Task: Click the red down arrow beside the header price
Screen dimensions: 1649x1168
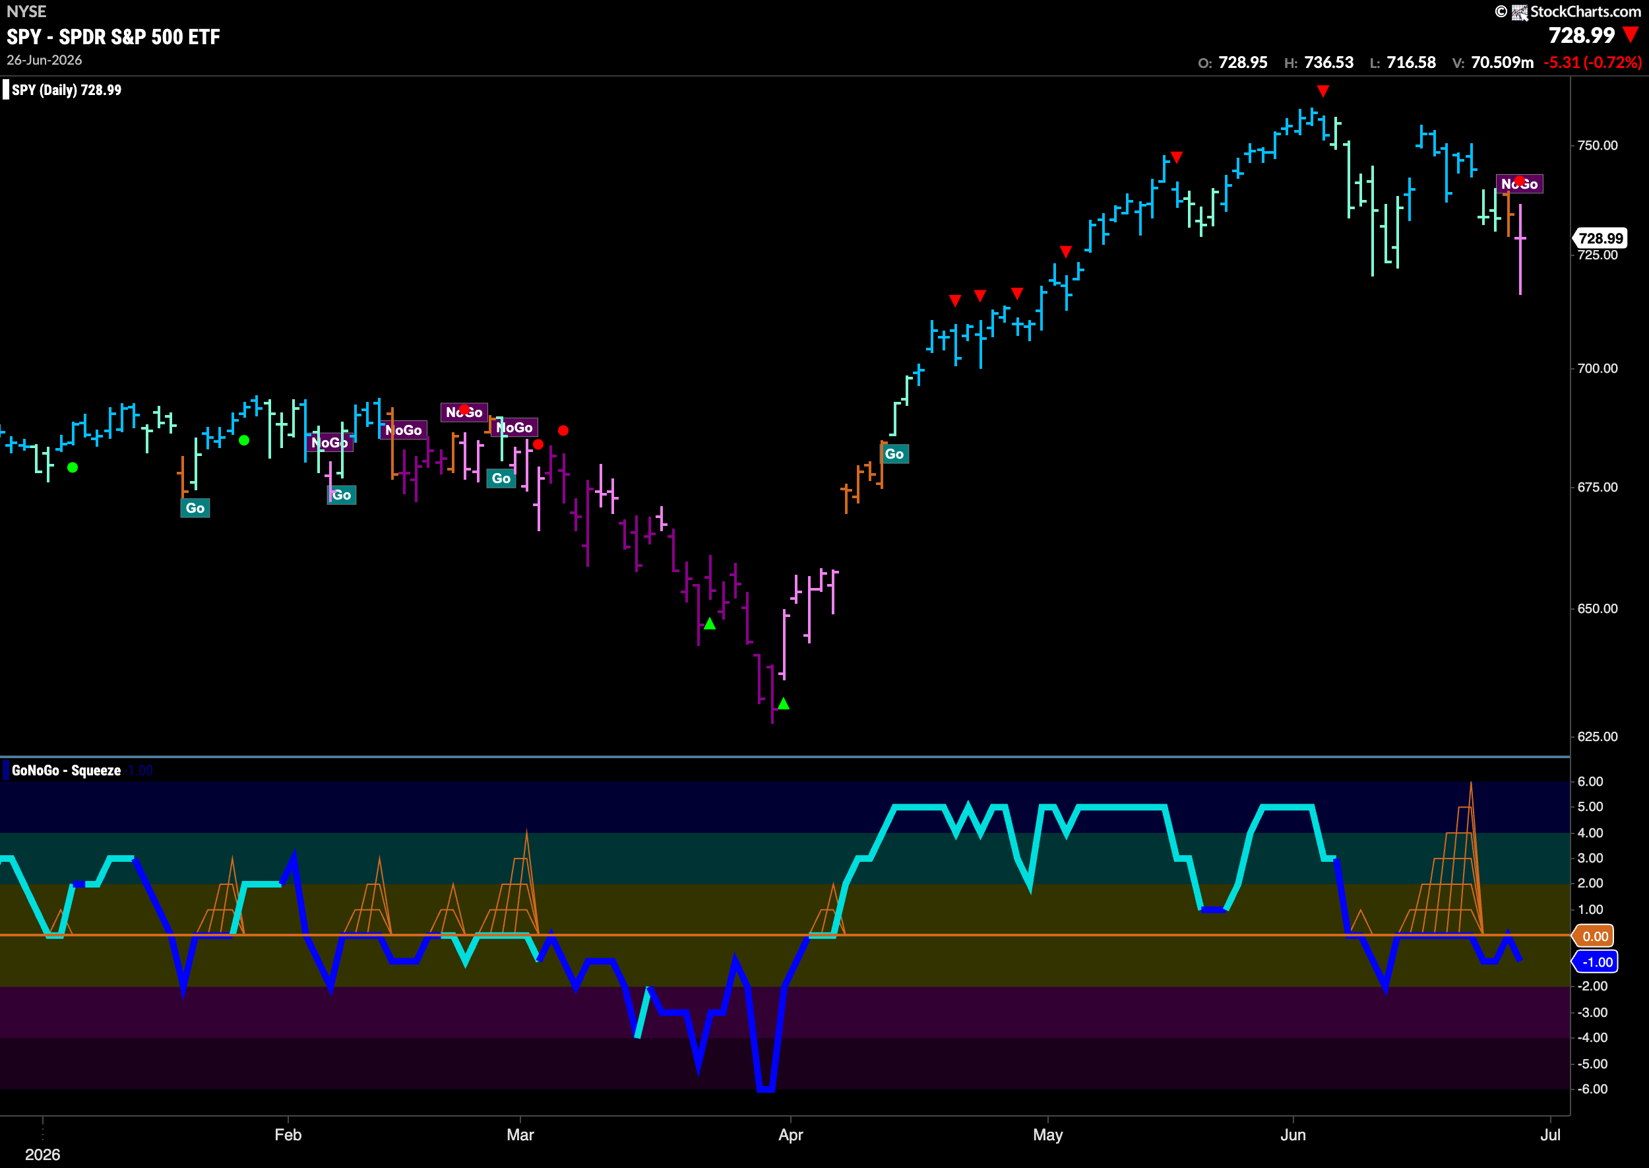Action: (1631, 35)
